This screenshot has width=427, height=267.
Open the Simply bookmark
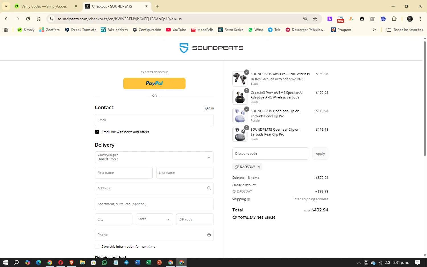pos(26,30)
